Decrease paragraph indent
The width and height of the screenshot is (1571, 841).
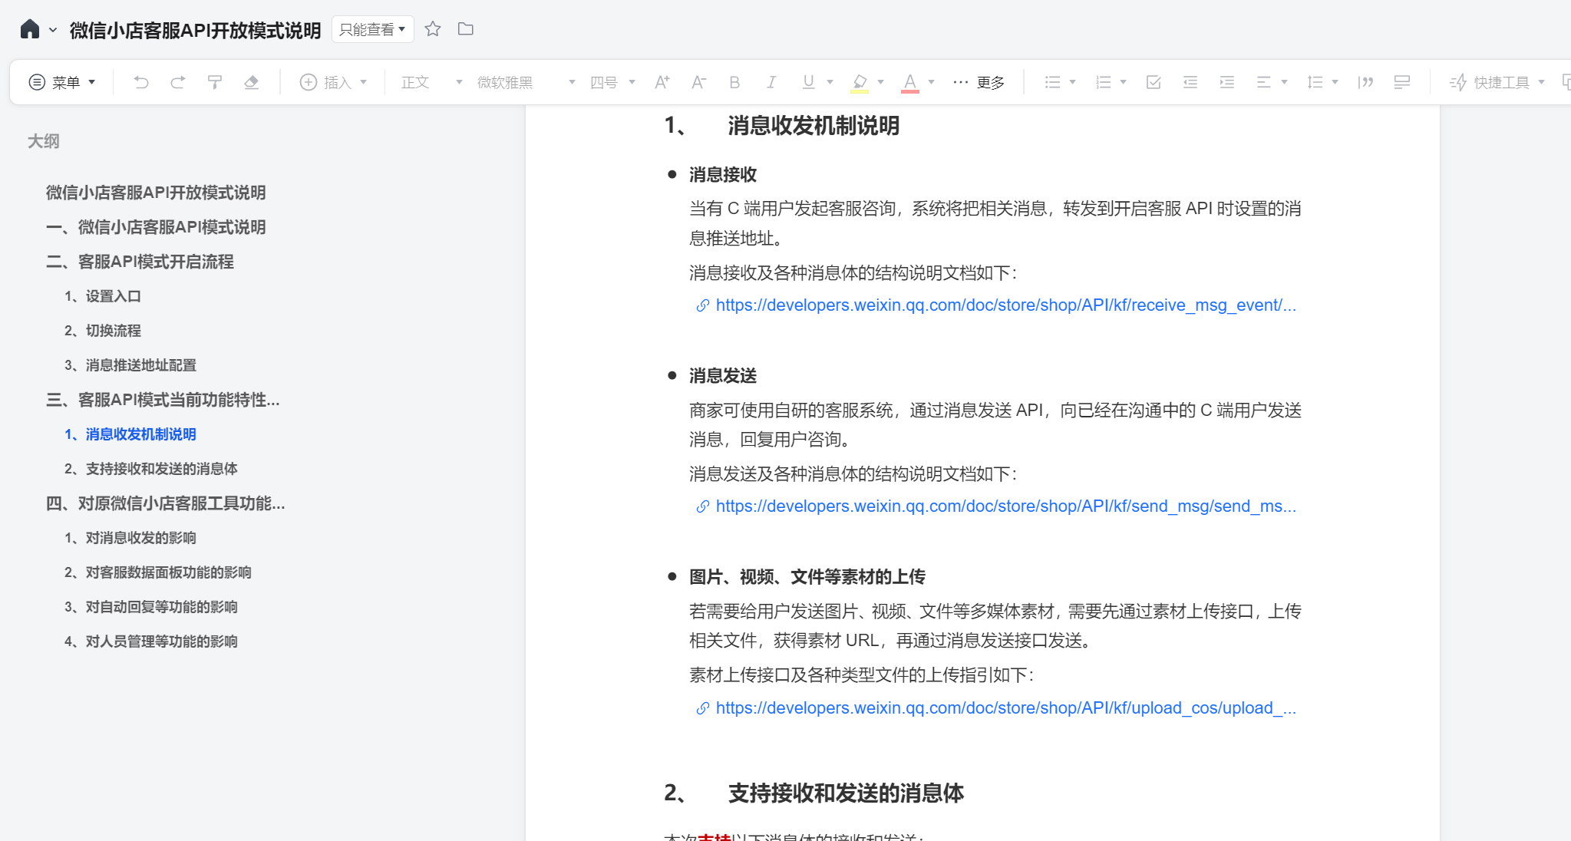click(1190, 82)
